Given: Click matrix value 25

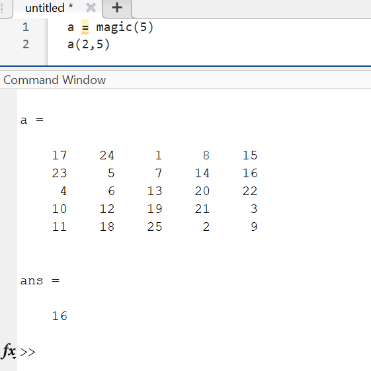Looking at the screenshot, I should pyautogui.click(x=155, y=227).
